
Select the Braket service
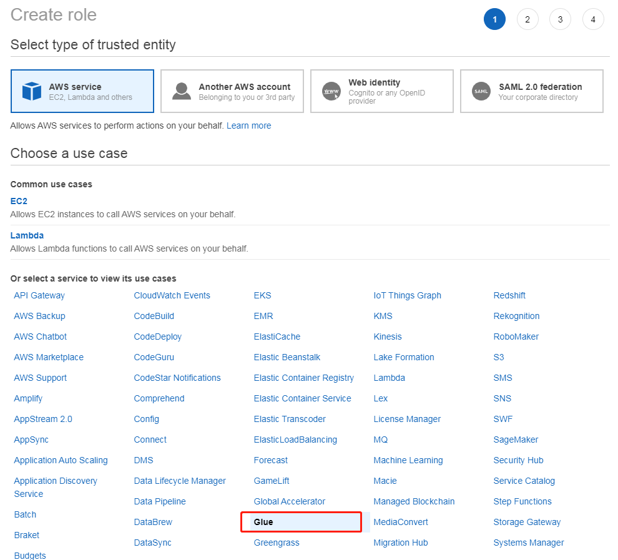(26, 535)
